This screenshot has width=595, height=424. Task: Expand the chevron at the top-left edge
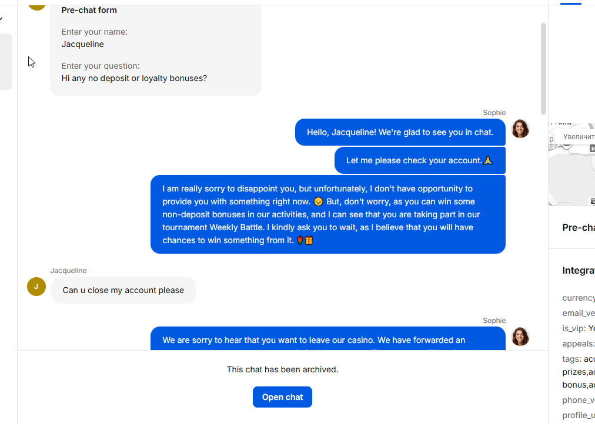coord(1,19)
